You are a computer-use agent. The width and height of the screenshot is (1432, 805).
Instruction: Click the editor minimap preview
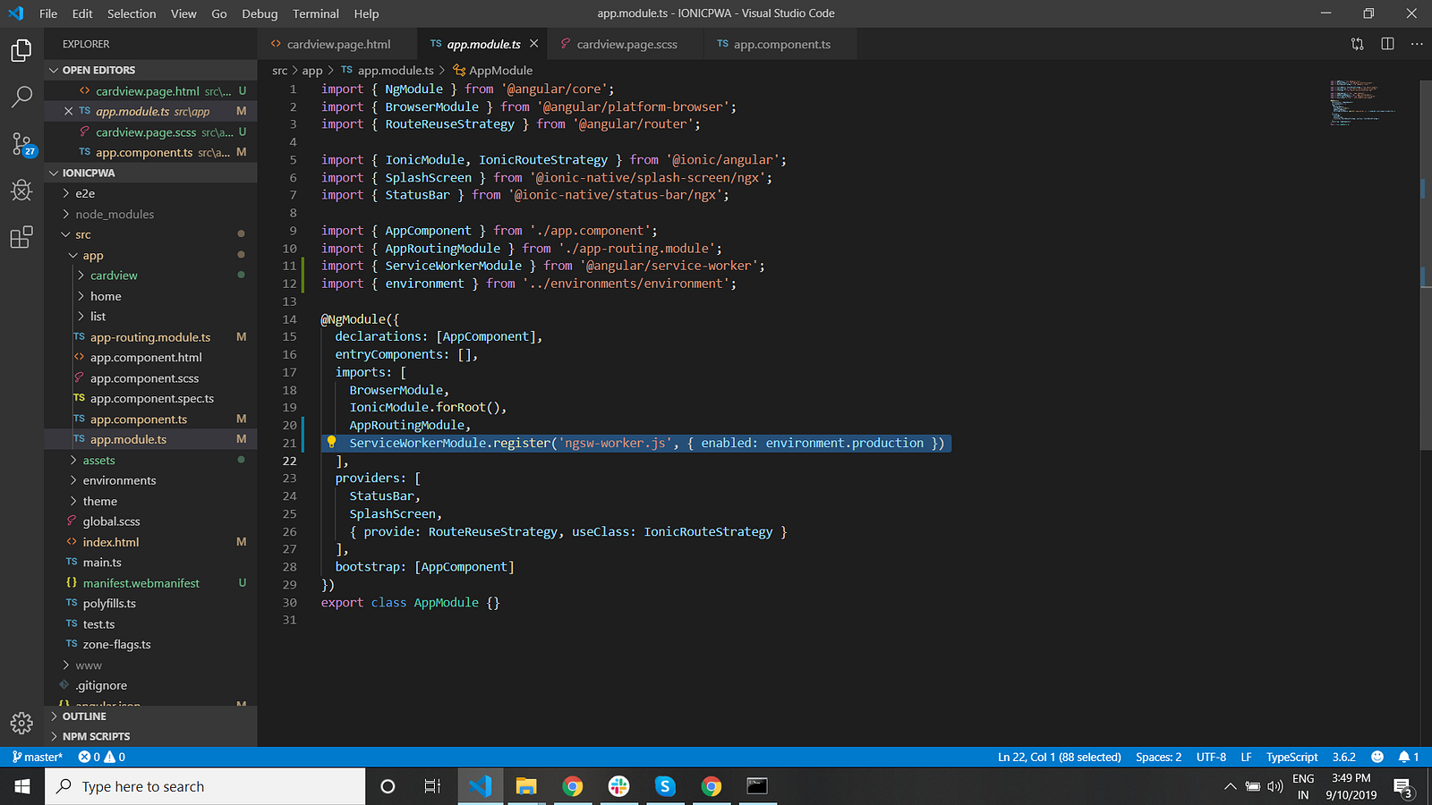pos(1362,103)
